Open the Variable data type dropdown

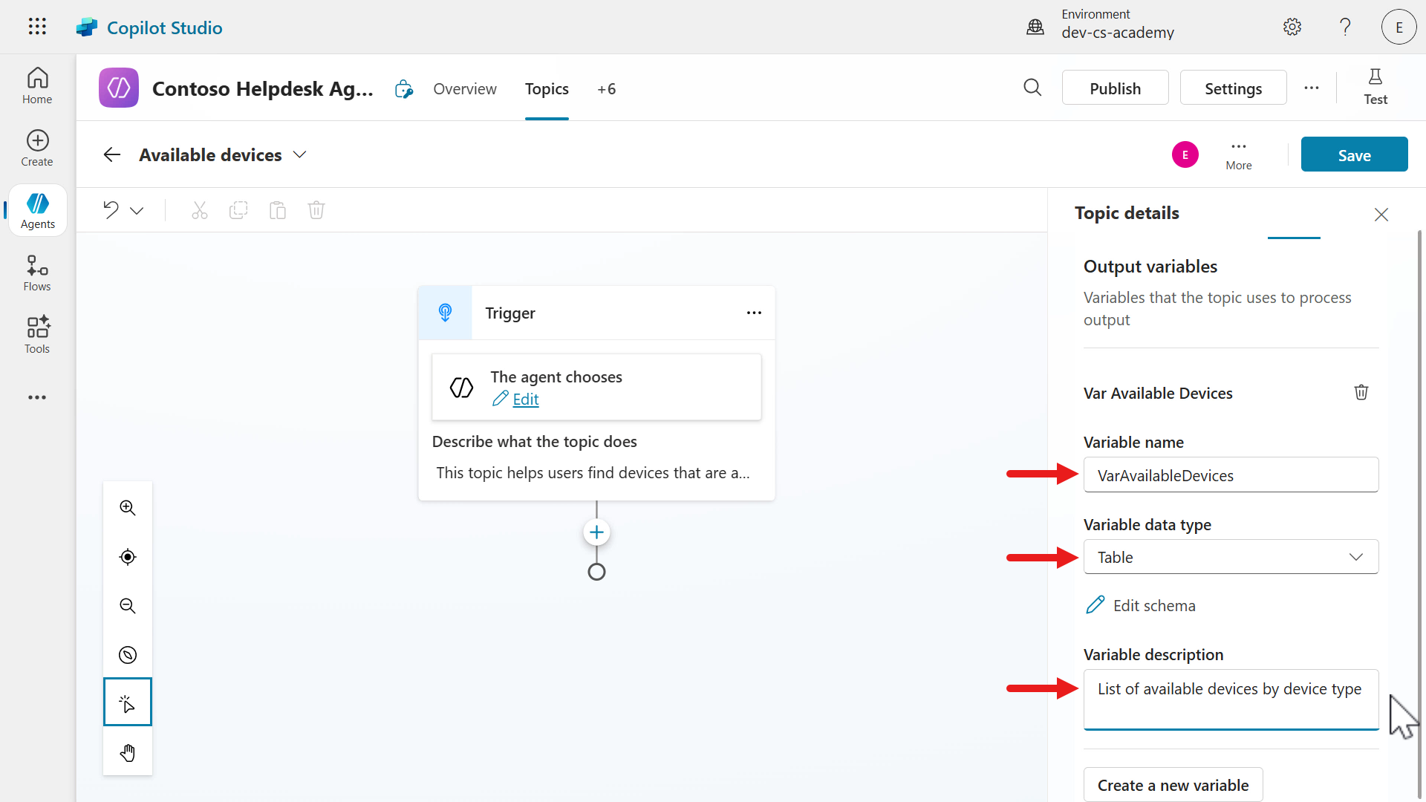point(1231,557)
